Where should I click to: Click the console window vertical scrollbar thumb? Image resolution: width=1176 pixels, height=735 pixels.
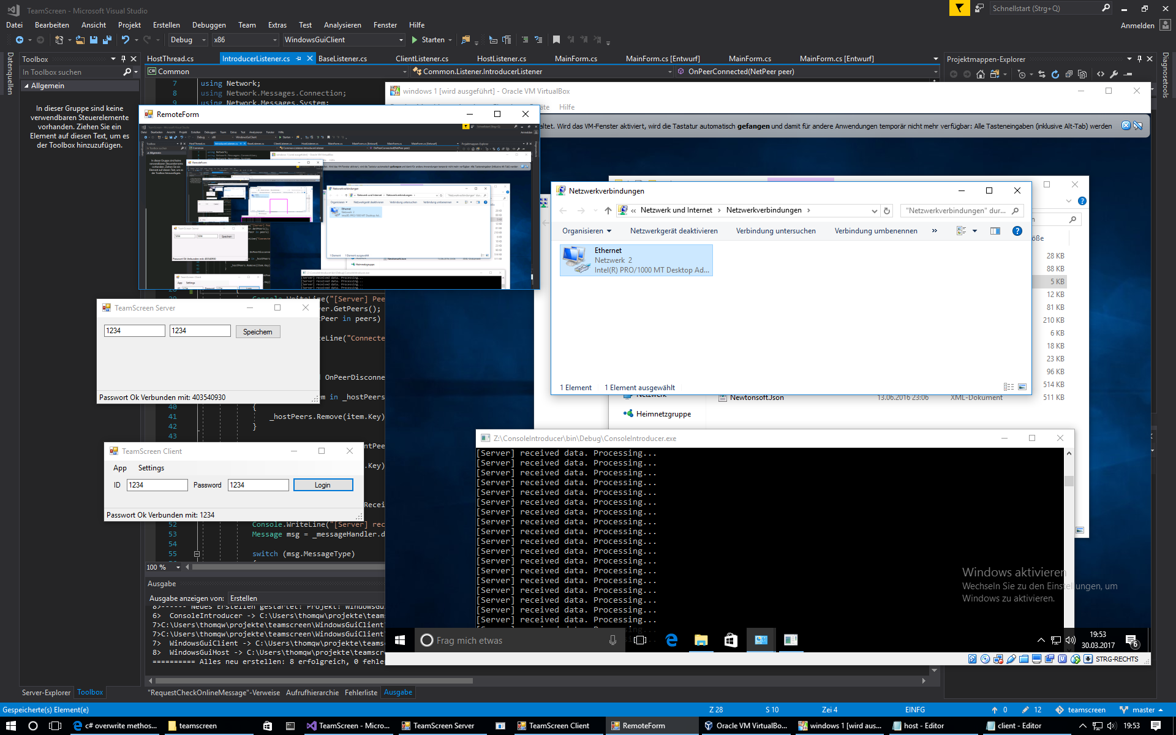[x=1069, y=481]
